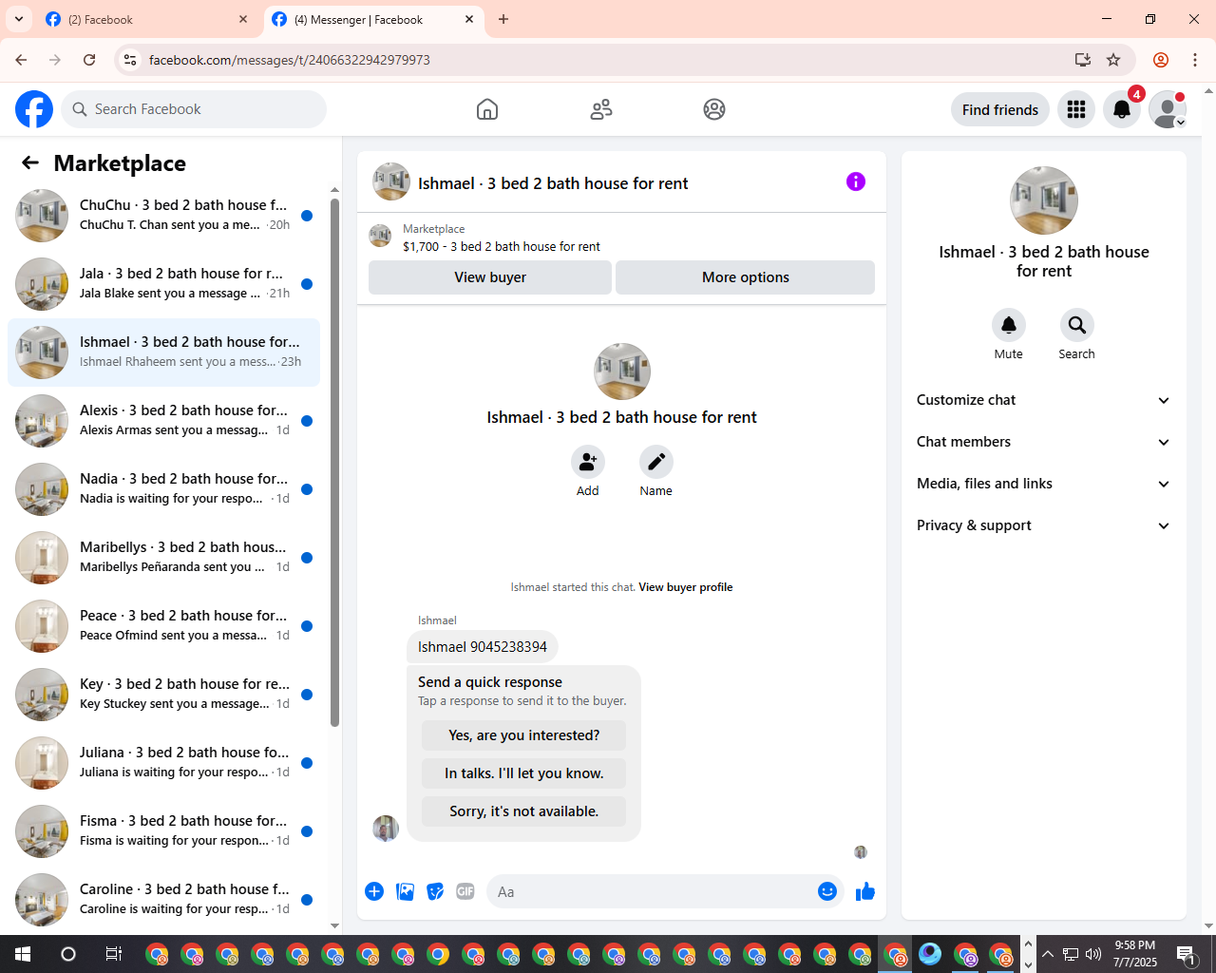1216x973 pixels.
Task: Open the Notifications bell with 4 badge
Action: [1122, 109]
